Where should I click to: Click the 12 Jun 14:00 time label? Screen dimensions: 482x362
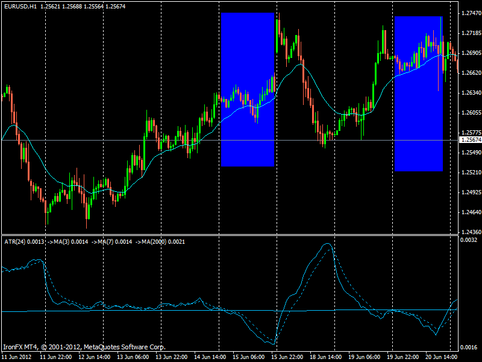(96, 357)
